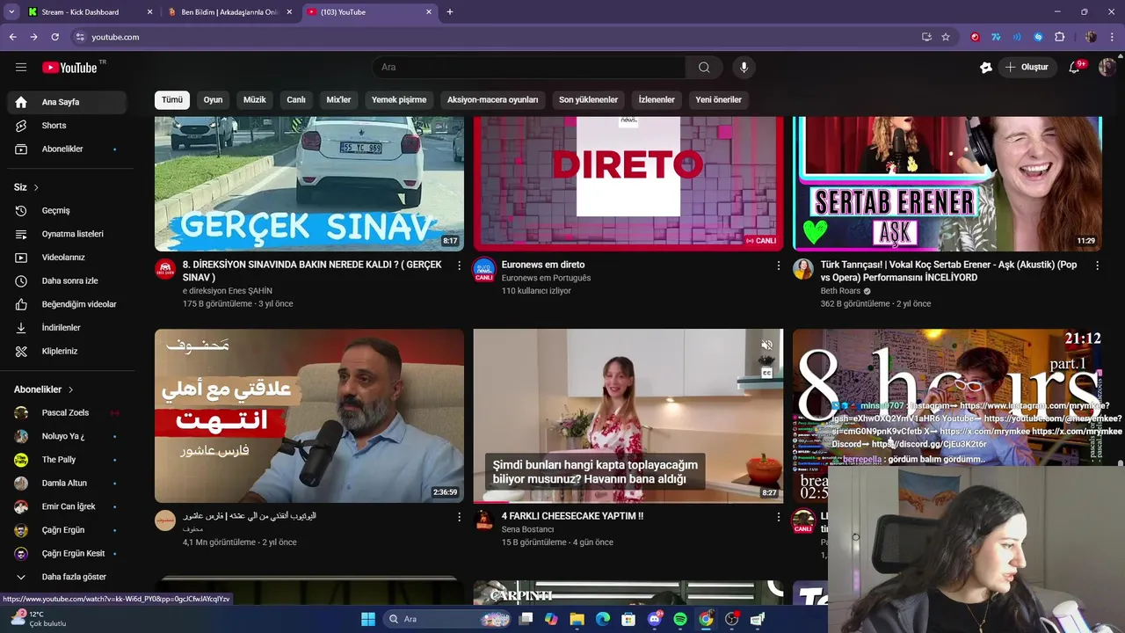Open the GERÇEK SINAV video thumbnail
The image size is (1125, 633).
click(309, 184)
